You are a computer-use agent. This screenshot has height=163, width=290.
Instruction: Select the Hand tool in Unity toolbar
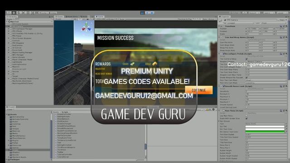9,13
